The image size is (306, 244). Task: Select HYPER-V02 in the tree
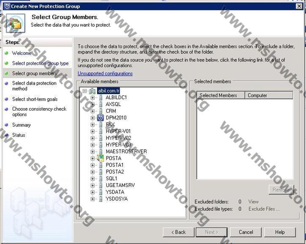coord(119,138)
